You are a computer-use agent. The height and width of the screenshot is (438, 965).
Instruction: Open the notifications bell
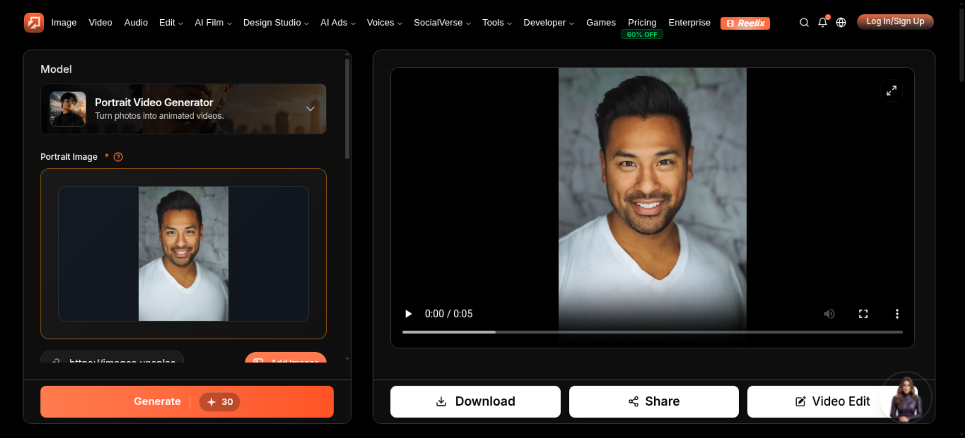pyautogui.click(x=823, y=23)
